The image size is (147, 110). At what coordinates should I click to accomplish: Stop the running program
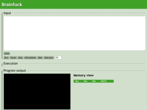tap(20, 58)
